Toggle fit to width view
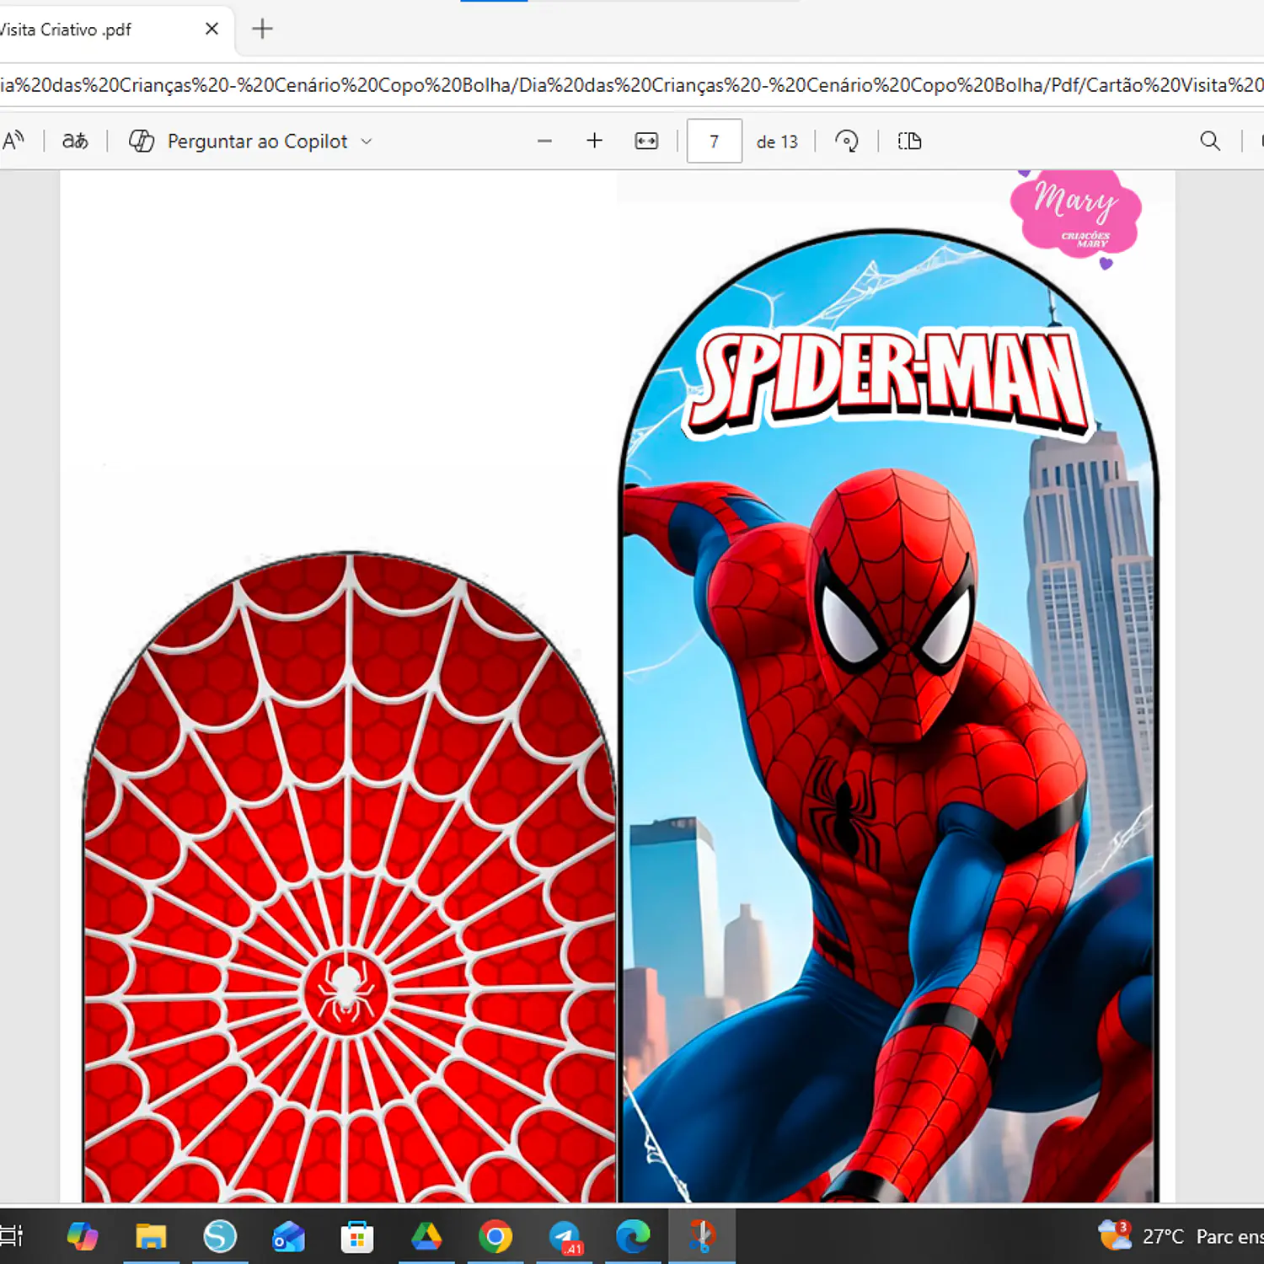The image size is (1264, 1264). (x=646, y=141)
